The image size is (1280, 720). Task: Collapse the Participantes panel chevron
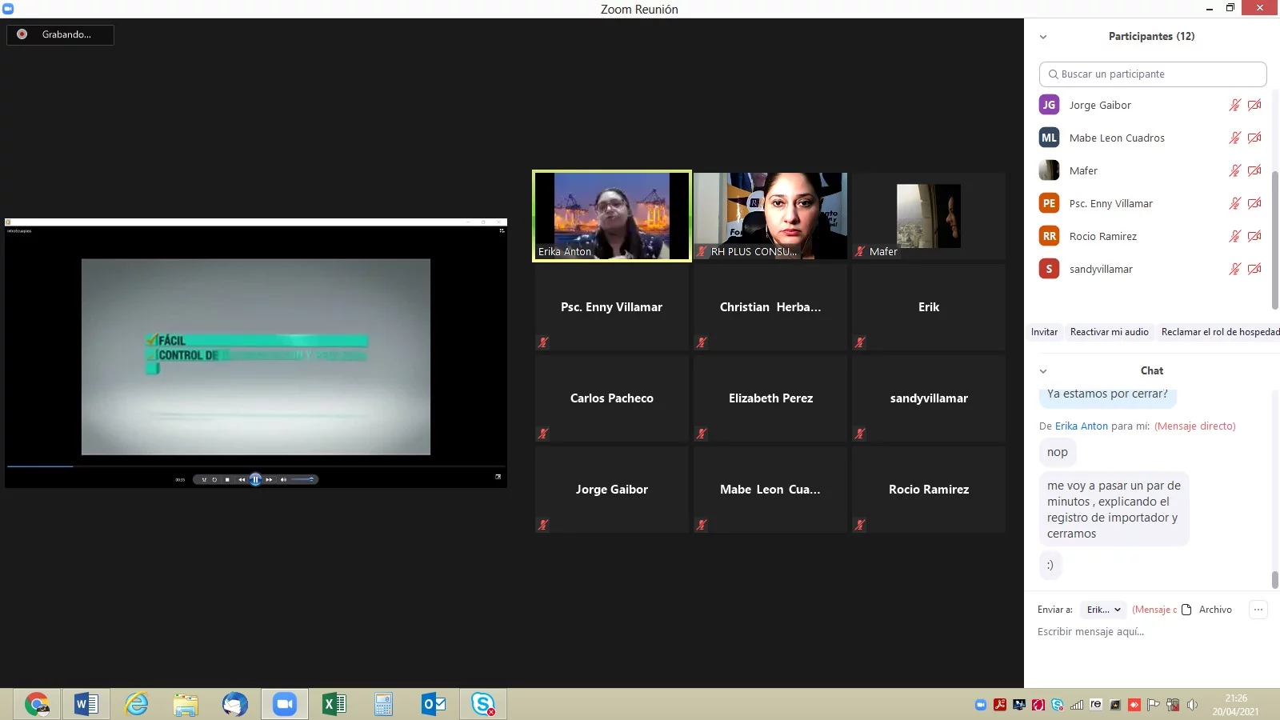(1043, 37)
